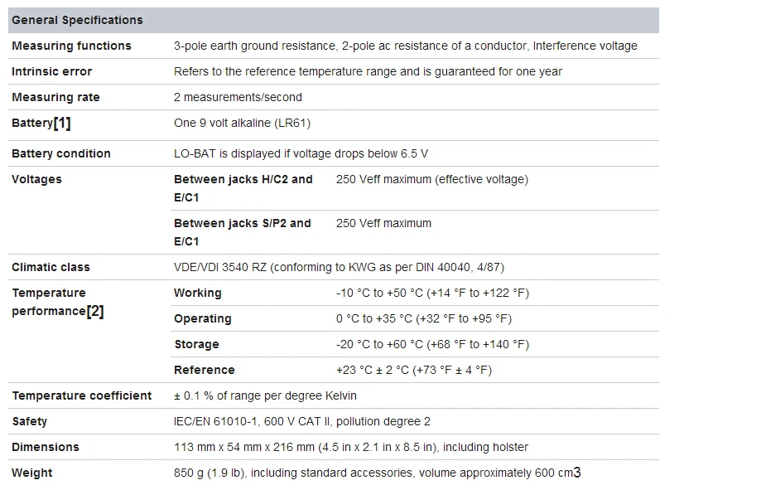Click the Working temperature range value
This screenshot has width=761, height=490.
432,294
